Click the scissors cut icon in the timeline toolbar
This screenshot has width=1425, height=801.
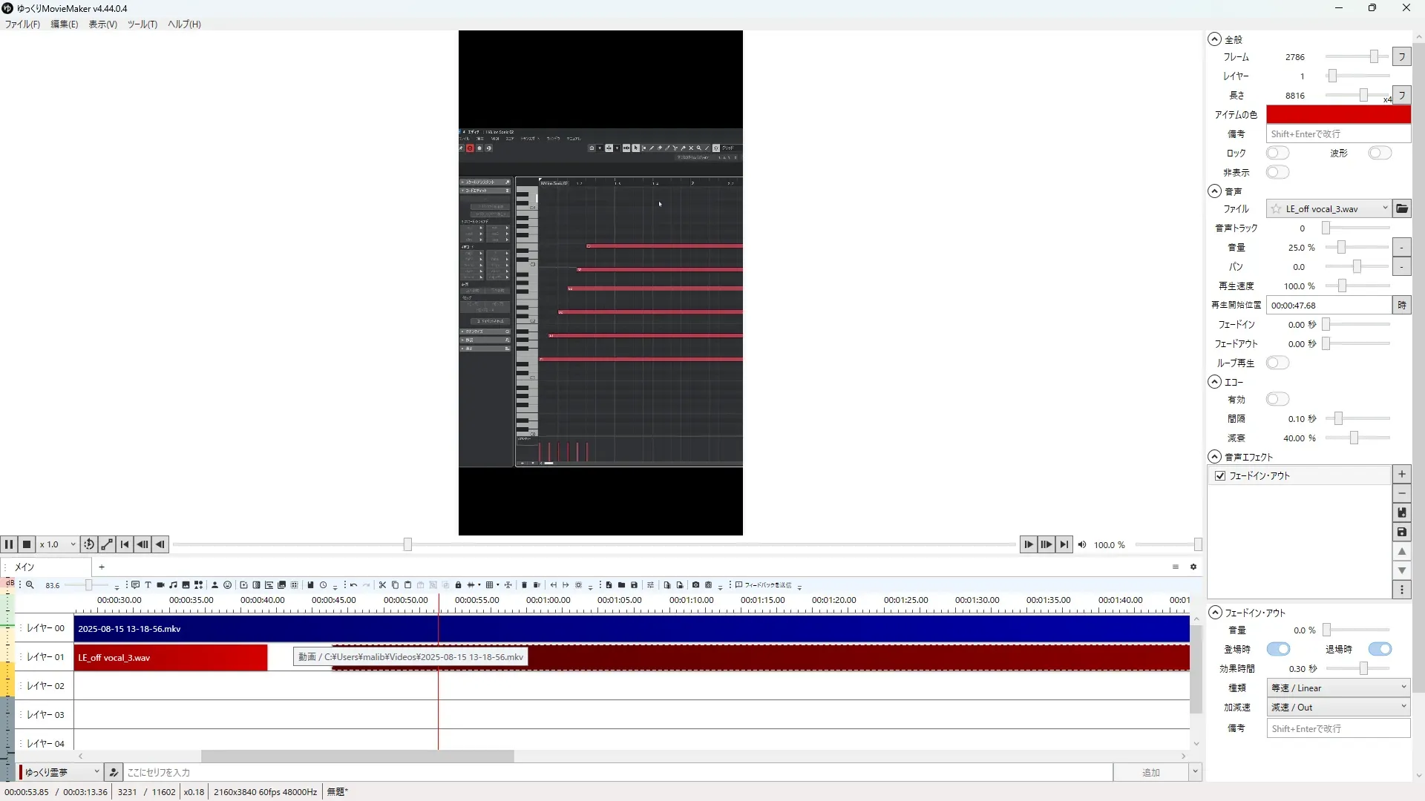[382, 585]
